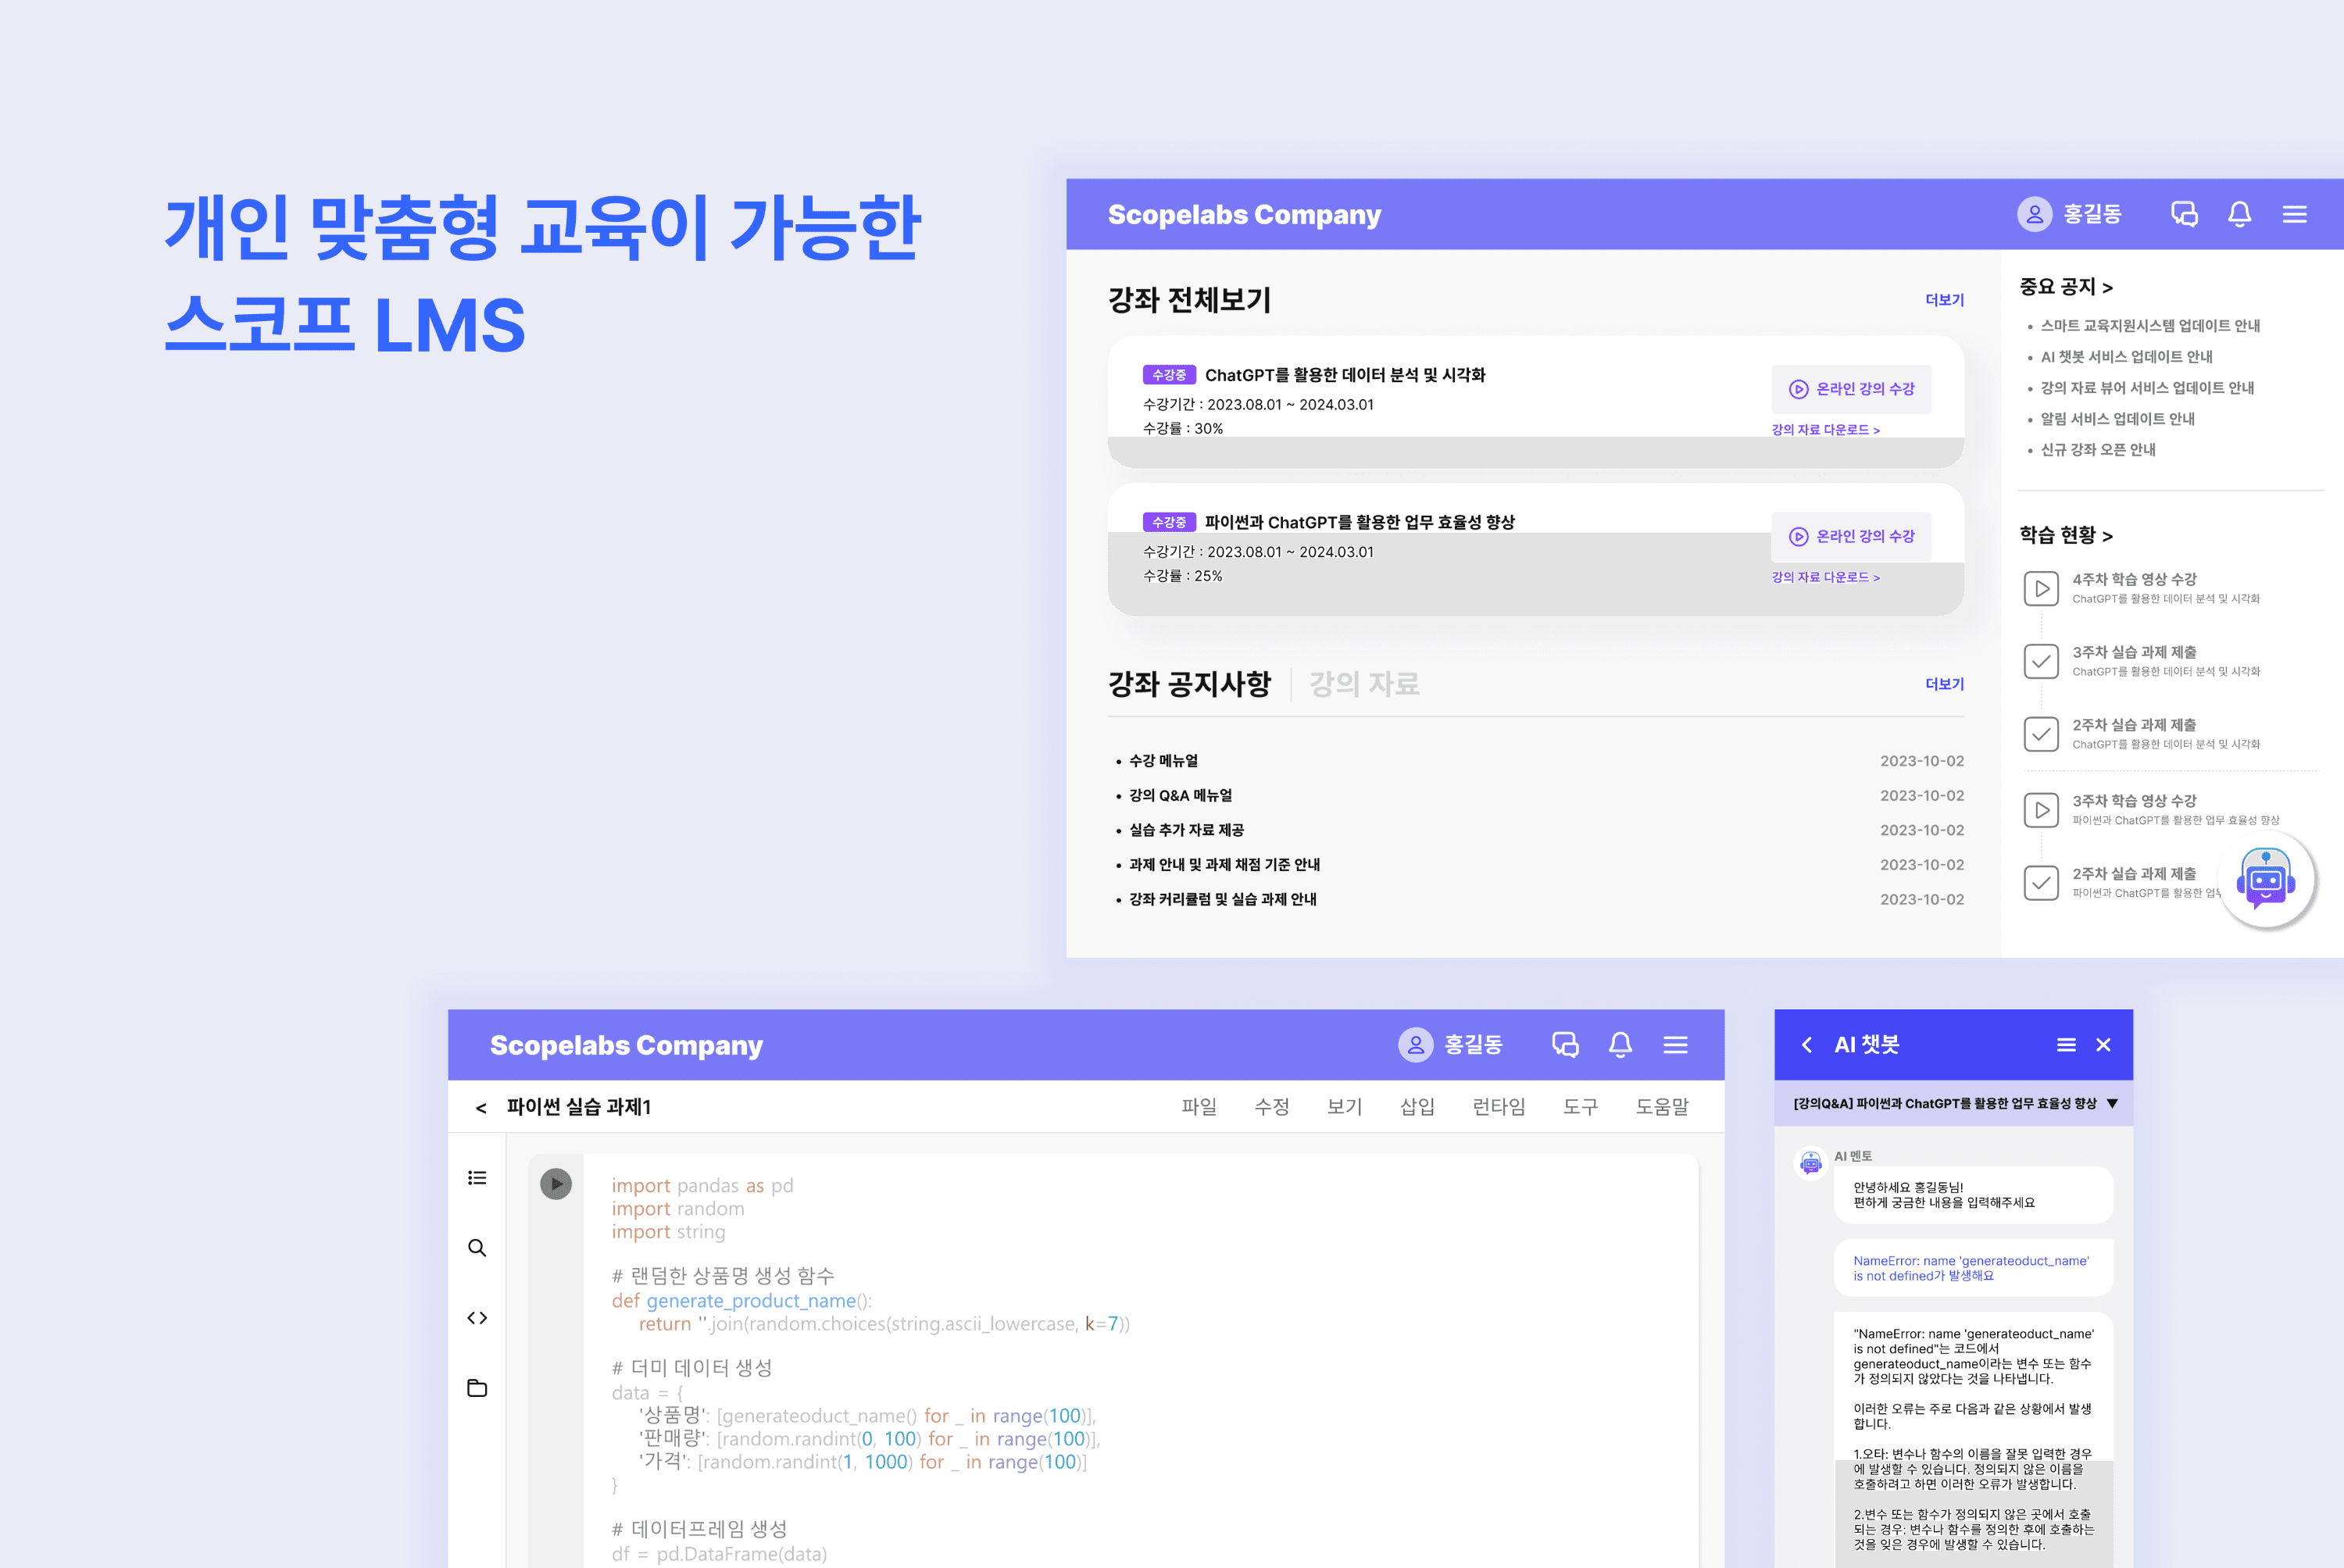Open the 런타임 menu in the code editor

coord(1498,1106)
